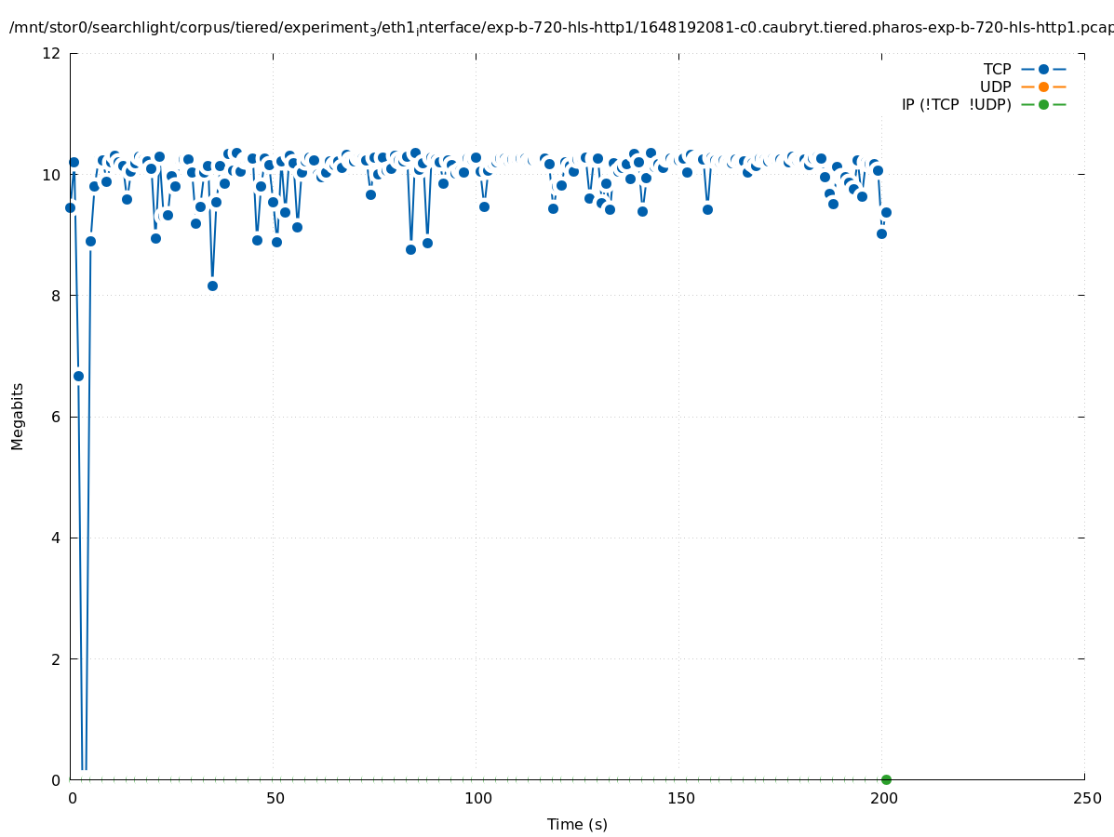Toggle the UDP series via its legend label
Viewport: 1114px width, 837px height.
coord(995,86)
